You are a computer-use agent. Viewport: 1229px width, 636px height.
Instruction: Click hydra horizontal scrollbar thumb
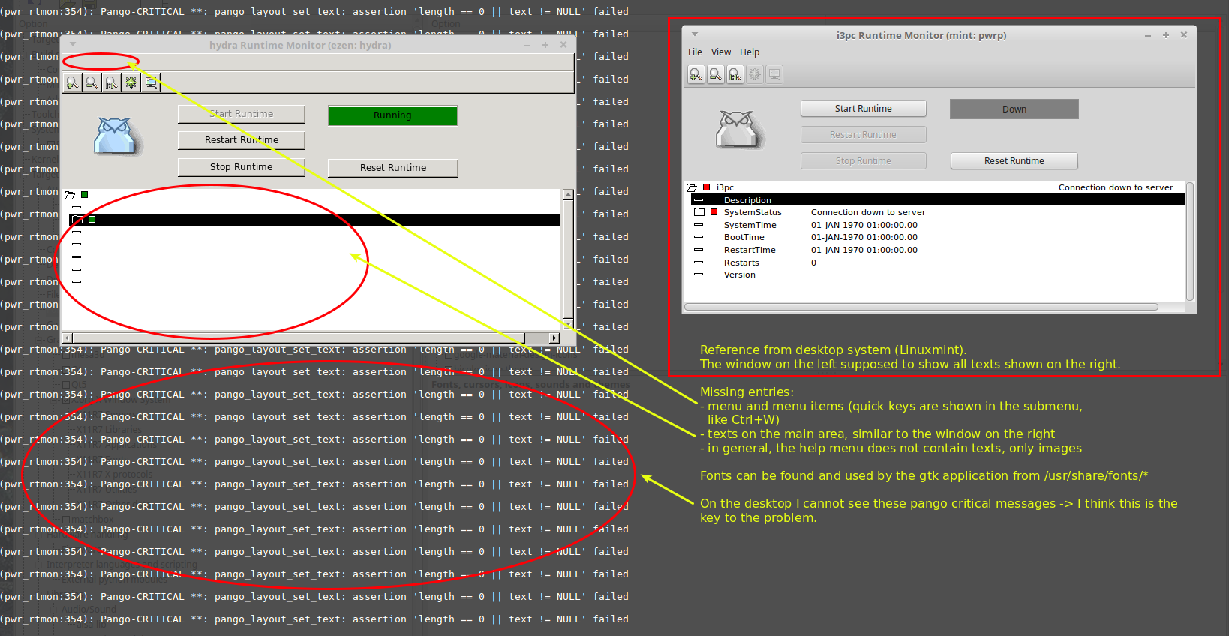tap(299, 337)
